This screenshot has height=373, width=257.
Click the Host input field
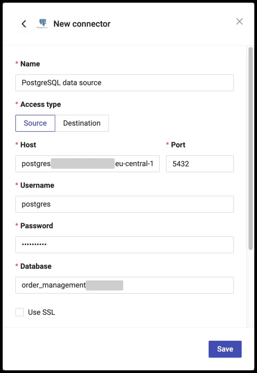point(87,164)
